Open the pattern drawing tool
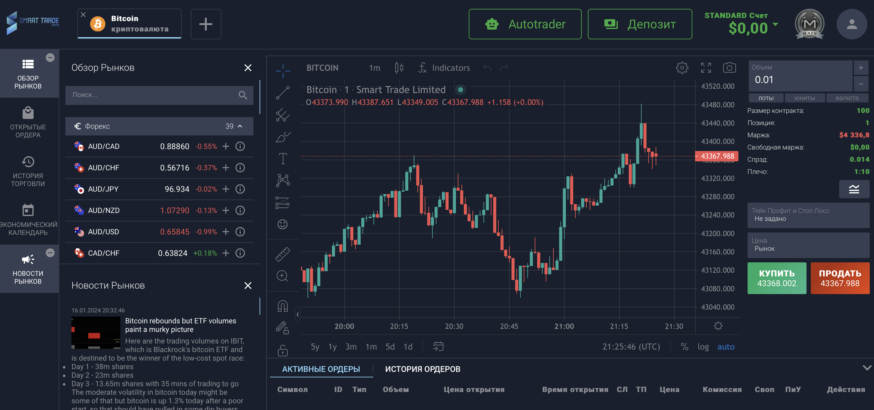This screenshot has width=874, height=410. coord(282,181)
